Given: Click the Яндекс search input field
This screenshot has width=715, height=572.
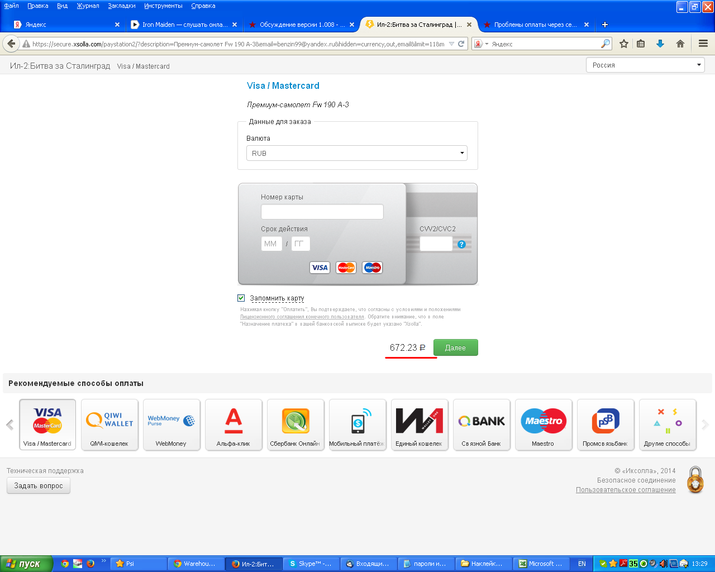Looking at the screenshot, I should pos(545,44).
